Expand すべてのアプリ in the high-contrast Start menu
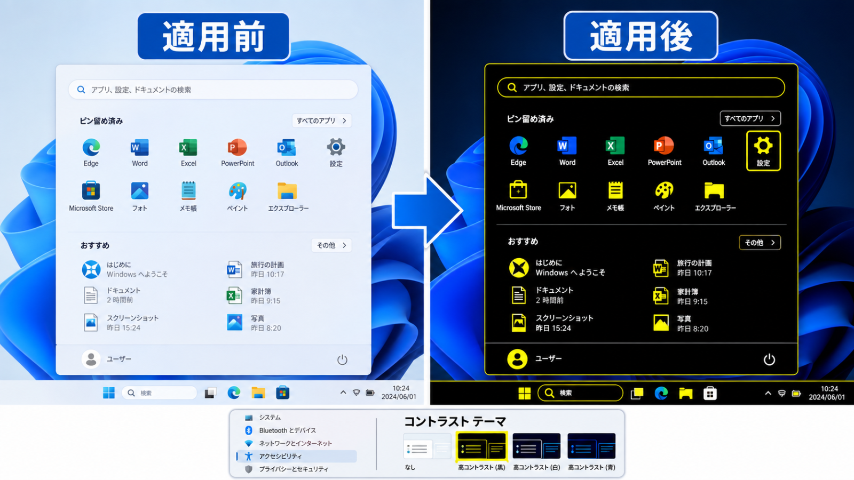The image size is (854, 480). (x=750, y=118)
